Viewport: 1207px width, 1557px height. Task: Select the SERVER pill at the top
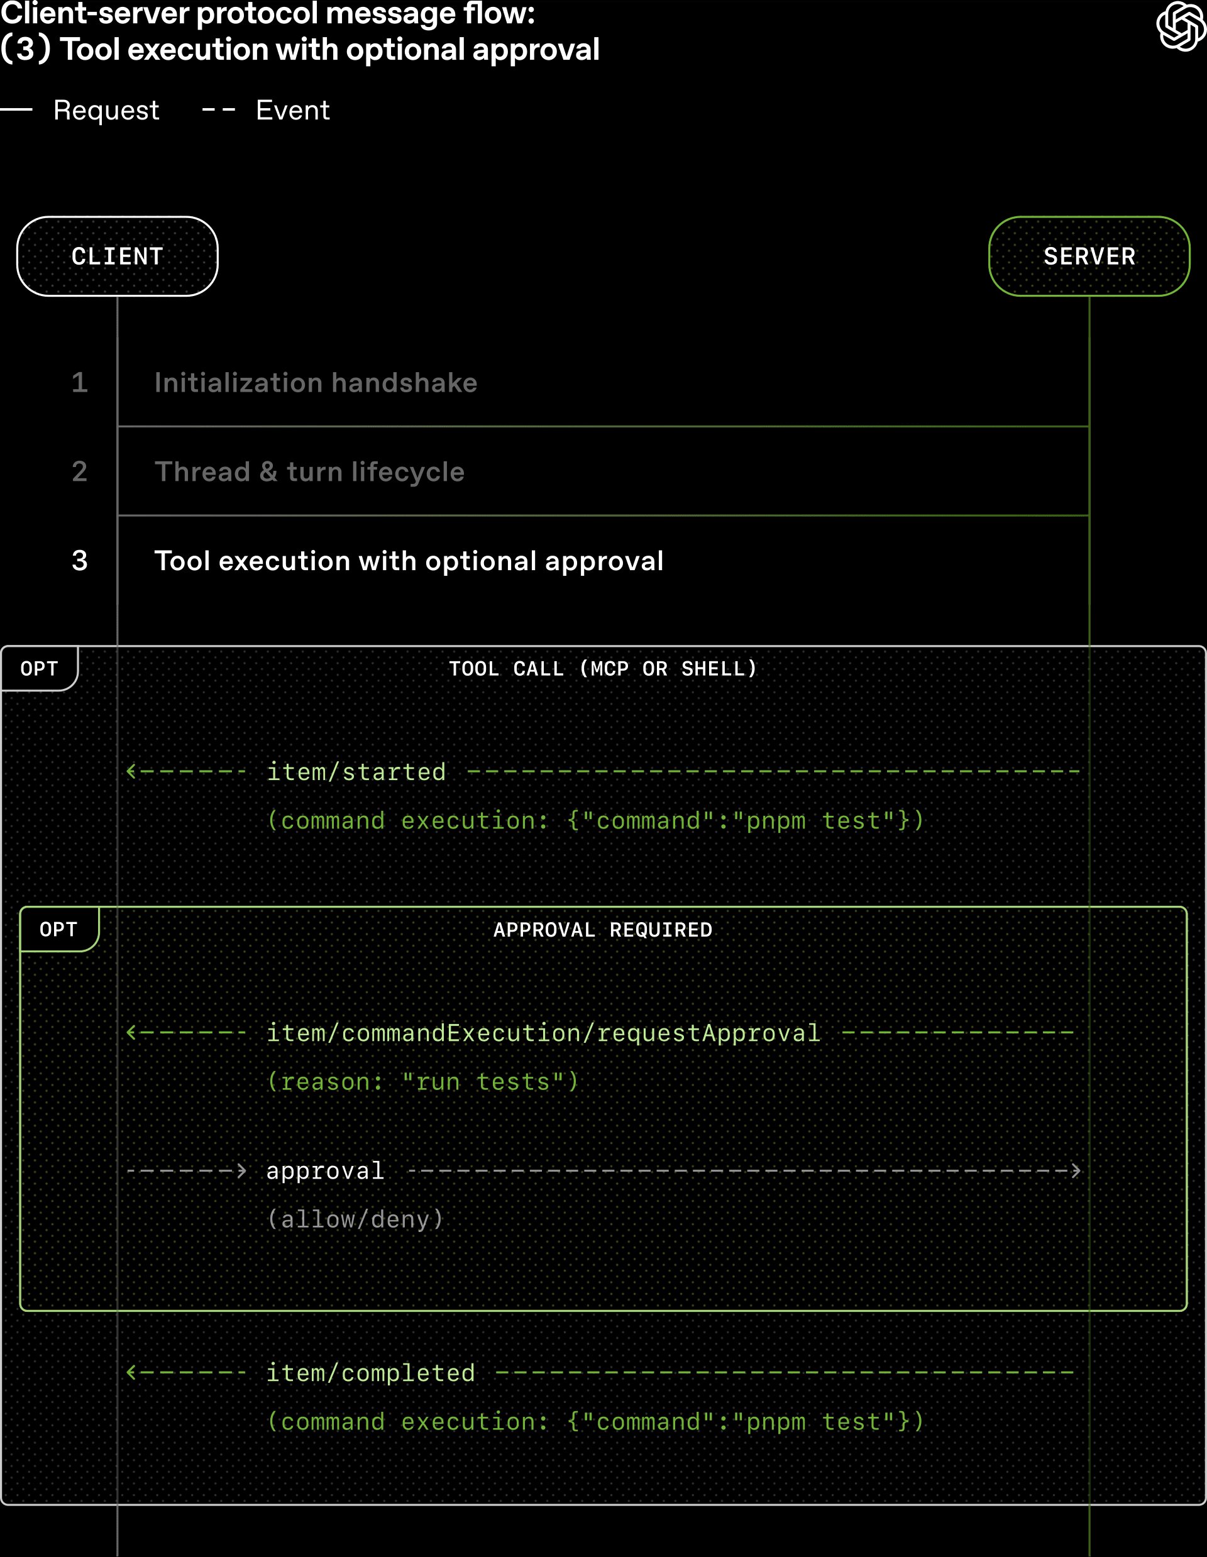tap(1089, 256)
